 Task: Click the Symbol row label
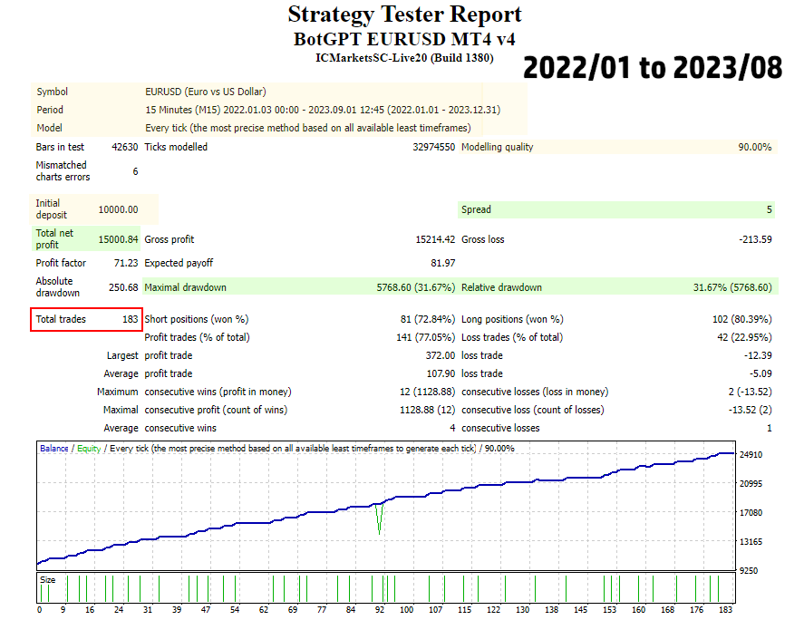(x=53, y=92)
